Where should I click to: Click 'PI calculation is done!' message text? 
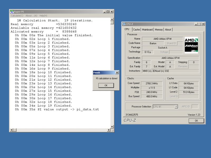click(107, 78)
